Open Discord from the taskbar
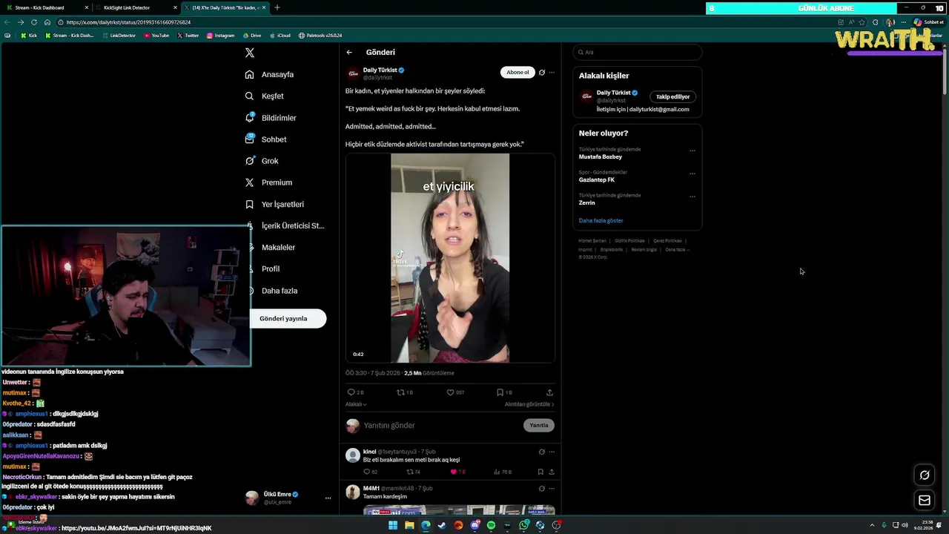This screenshot has width=949, height=534. coord(475,525)
